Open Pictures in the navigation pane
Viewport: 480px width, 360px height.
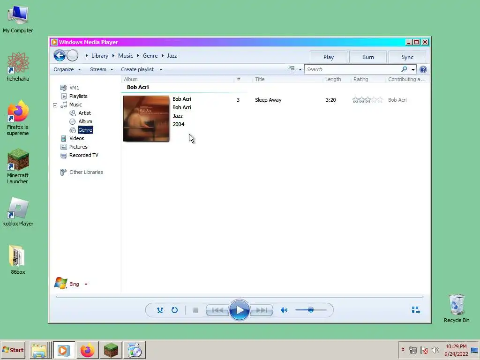(78, 147)
